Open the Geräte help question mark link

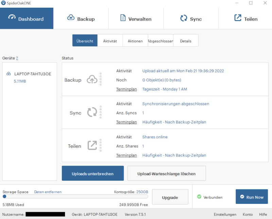[17, 58]
